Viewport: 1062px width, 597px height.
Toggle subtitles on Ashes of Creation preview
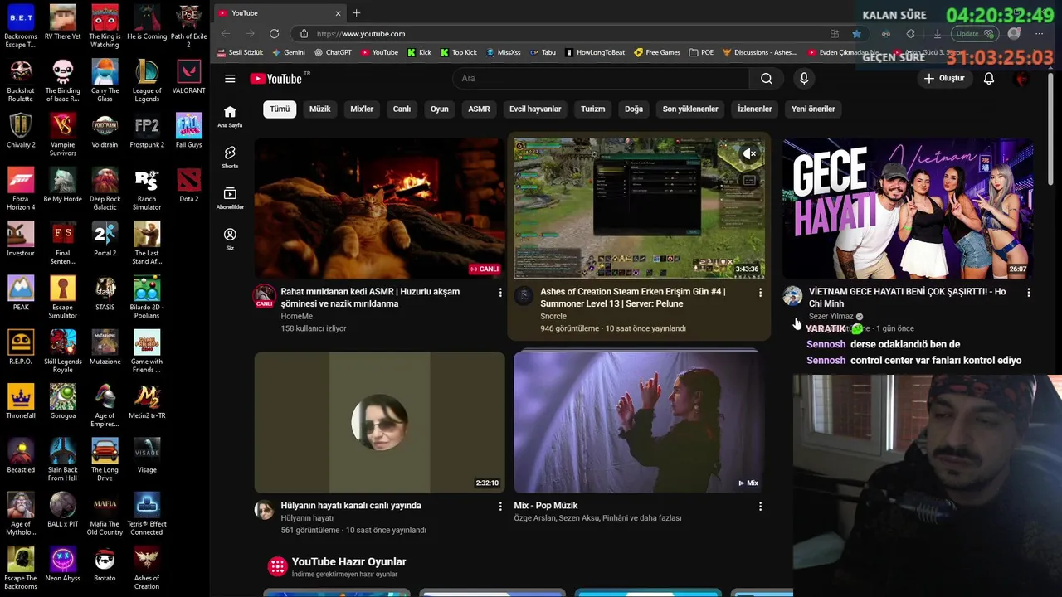click(749, 180)
